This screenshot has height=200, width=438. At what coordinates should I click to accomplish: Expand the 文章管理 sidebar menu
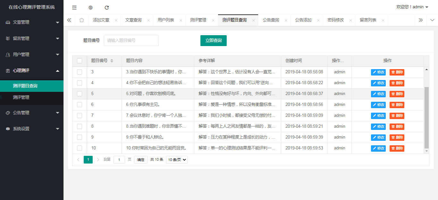coord(31,22)
